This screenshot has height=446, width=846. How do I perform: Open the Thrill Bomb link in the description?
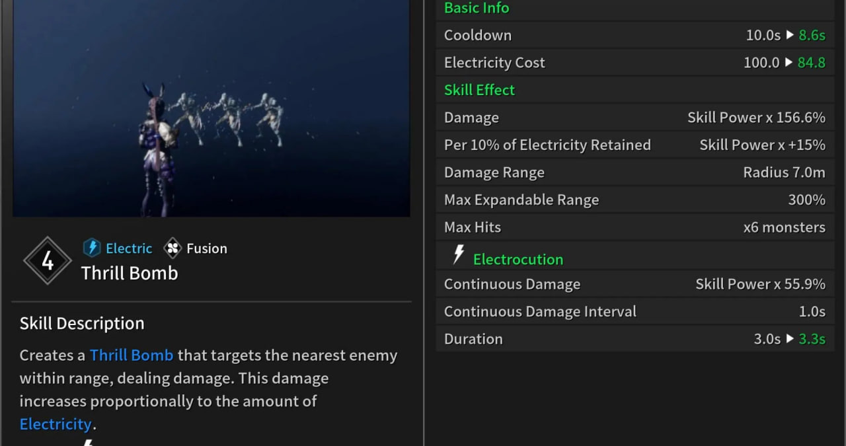131,355
